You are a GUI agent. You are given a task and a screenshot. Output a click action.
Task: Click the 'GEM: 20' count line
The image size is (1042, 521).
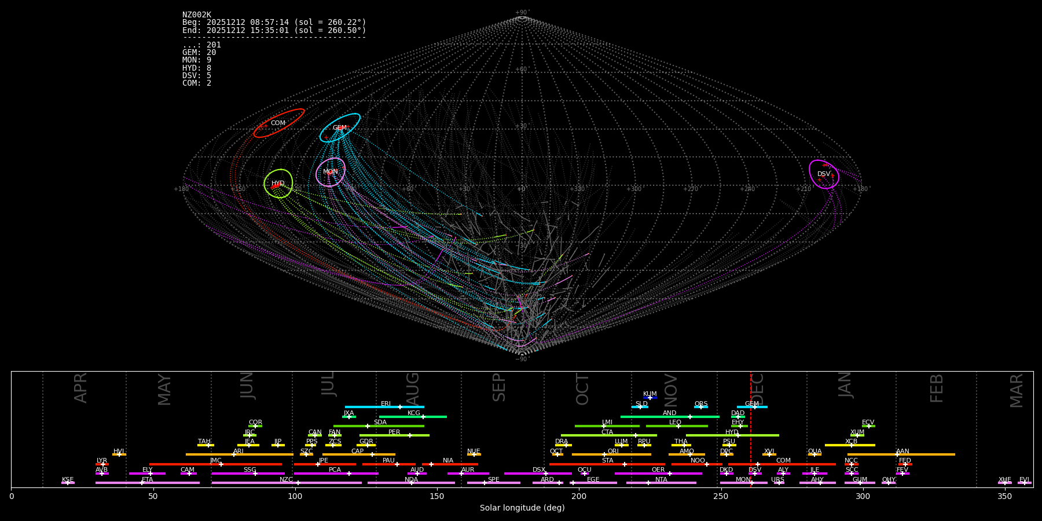point(199,53)
